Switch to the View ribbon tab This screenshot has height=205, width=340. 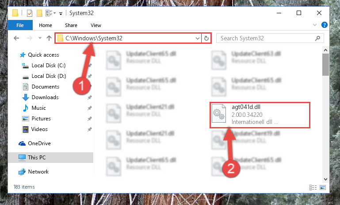[96, 25]
